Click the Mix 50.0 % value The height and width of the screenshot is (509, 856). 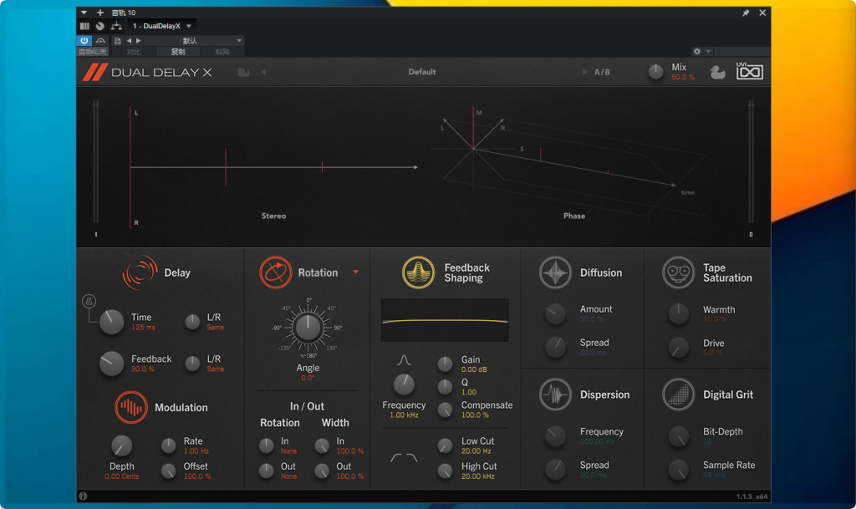pos(683,78)
